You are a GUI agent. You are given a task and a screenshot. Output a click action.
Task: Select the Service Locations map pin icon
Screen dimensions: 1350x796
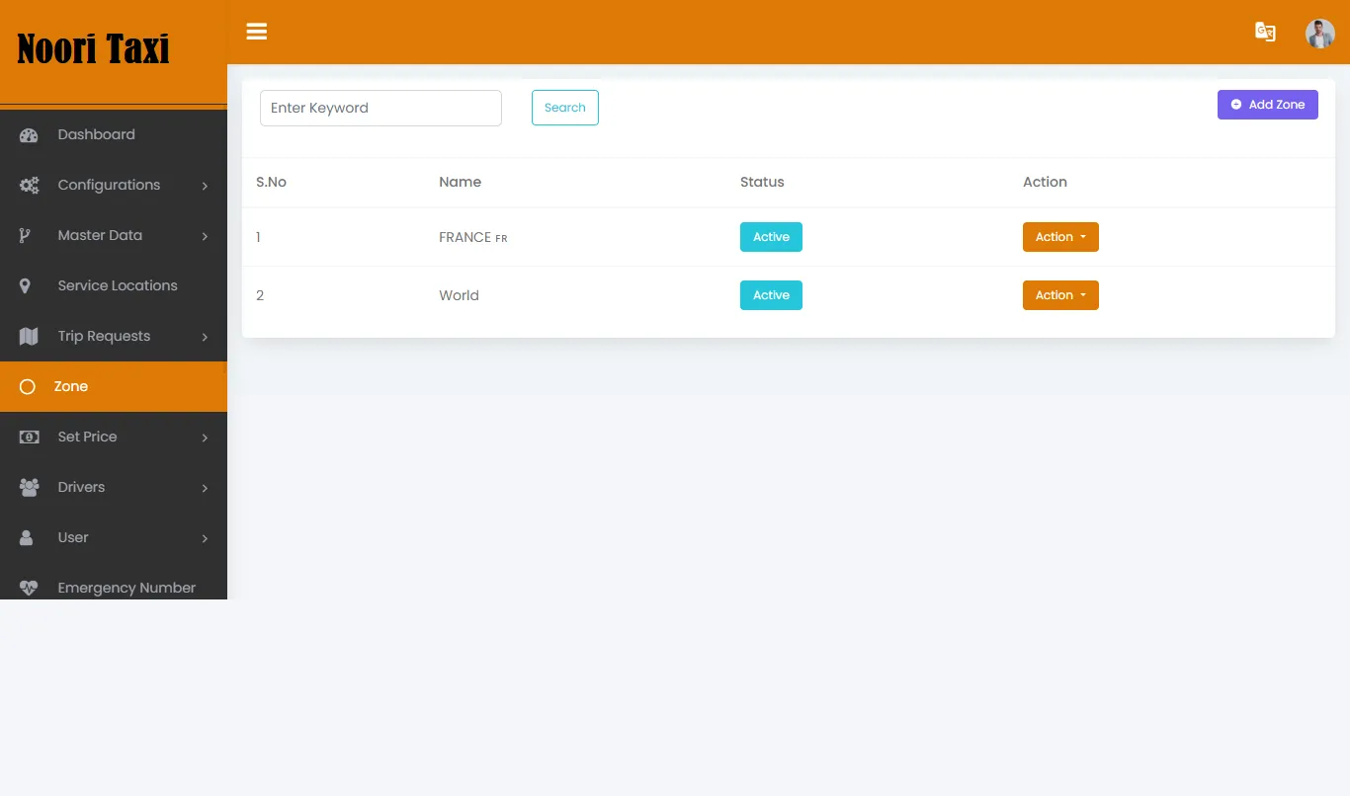27,285
